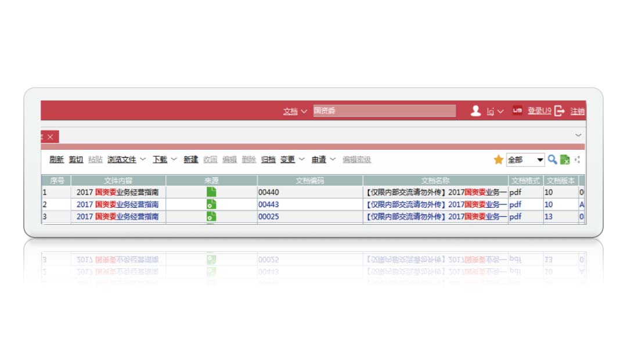
Task: Expand the 浏览文件 dropdown menu
Action: pyautogui.click(x=126, y=160)
